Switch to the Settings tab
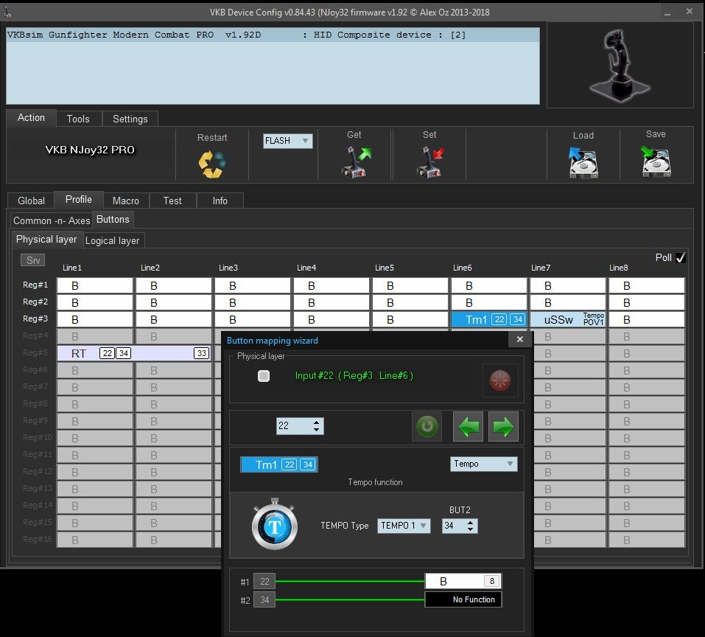The height and width of the screenshot is (637, 705). [x=130, y=119]
